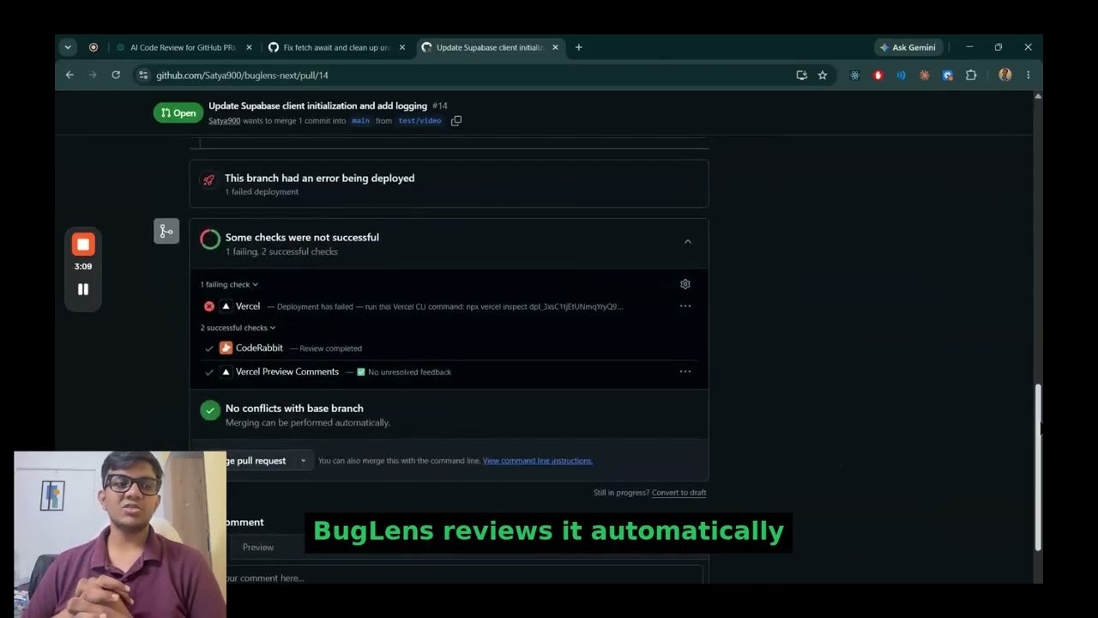
Task: Collapse the 2 successful checks group
Action: 238,328
